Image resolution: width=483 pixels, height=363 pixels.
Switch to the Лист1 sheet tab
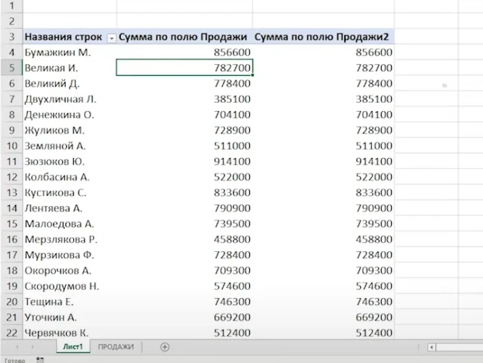tap(73, 346)
